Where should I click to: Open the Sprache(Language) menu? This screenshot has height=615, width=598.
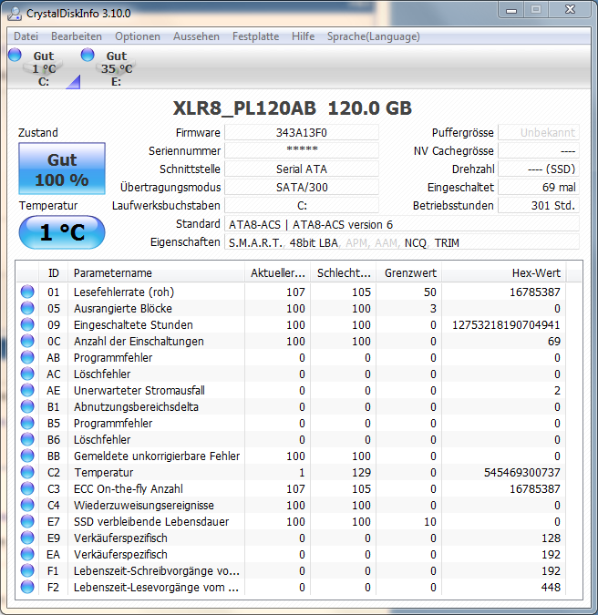[373, 36]
